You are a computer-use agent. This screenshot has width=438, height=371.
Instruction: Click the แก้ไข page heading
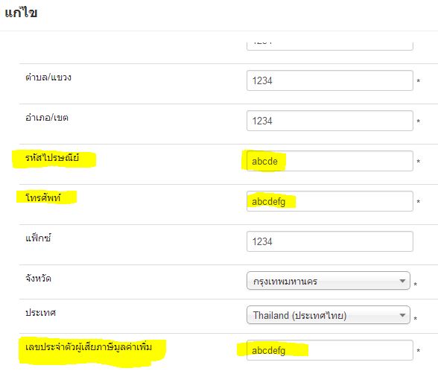click(21, 13)
